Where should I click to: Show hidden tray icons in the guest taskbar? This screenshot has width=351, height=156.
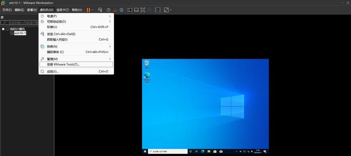click(x=237, y=151)
